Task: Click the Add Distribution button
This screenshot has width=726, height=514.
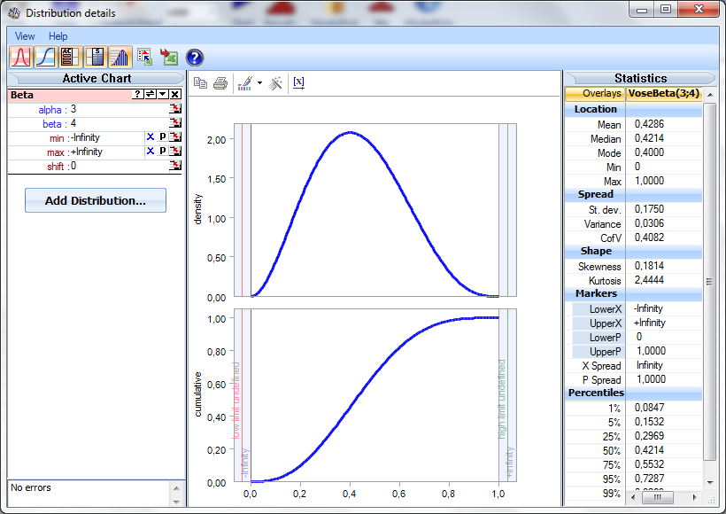Action: (95, 200)
